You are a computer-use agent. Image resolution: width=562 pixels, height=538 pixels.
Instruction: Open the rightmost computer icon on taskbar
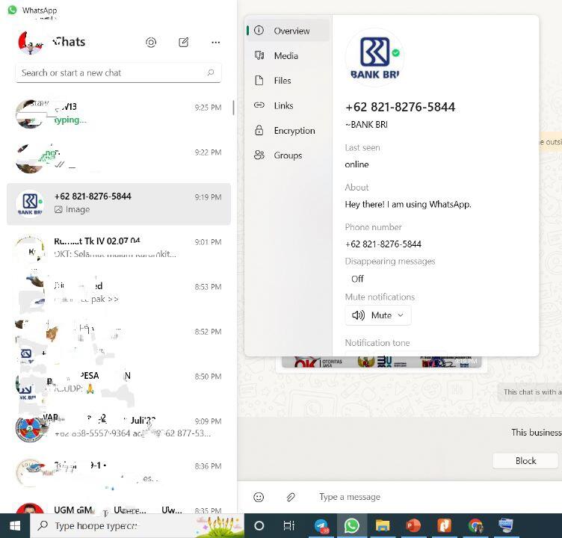point(506,526)
